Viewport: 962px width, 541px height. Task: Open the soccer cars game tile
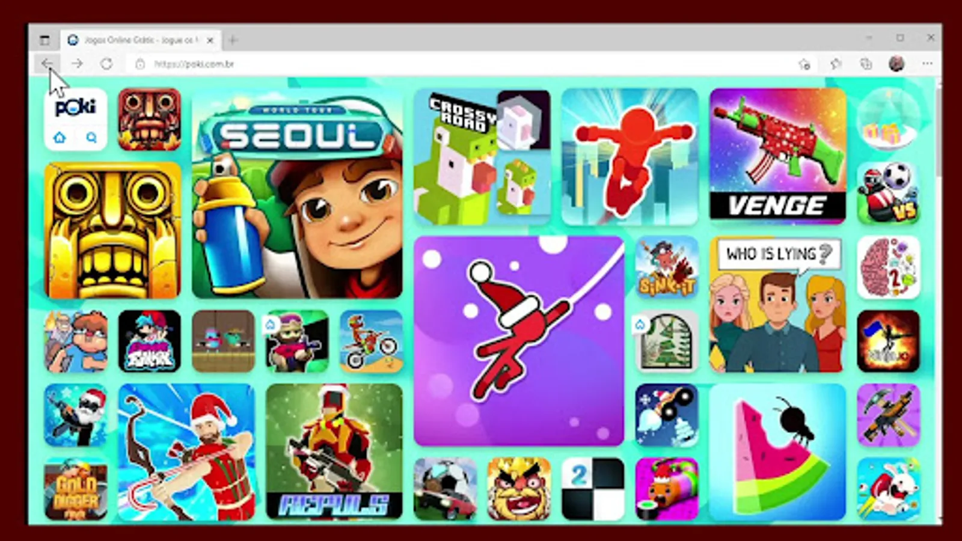coord(445,489)
